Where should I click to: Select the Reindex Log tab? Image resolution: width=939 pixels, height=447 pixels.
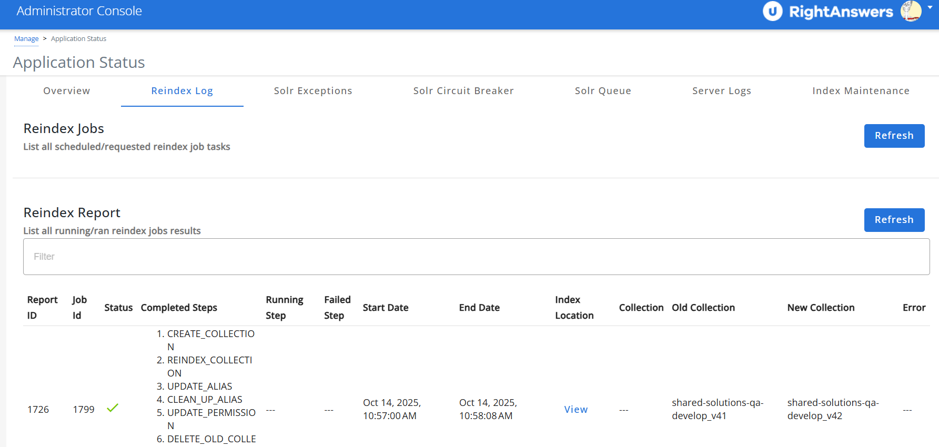tap(182, 91)
